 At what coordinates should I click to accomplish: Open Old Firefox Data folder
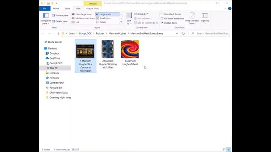point(56,93)
